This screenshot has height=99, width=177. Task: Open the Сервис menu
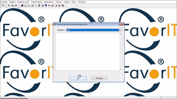pos(67,2)
